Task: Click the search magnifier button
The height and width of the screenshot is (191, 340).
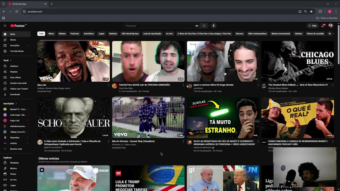Action: coord(204,26)
